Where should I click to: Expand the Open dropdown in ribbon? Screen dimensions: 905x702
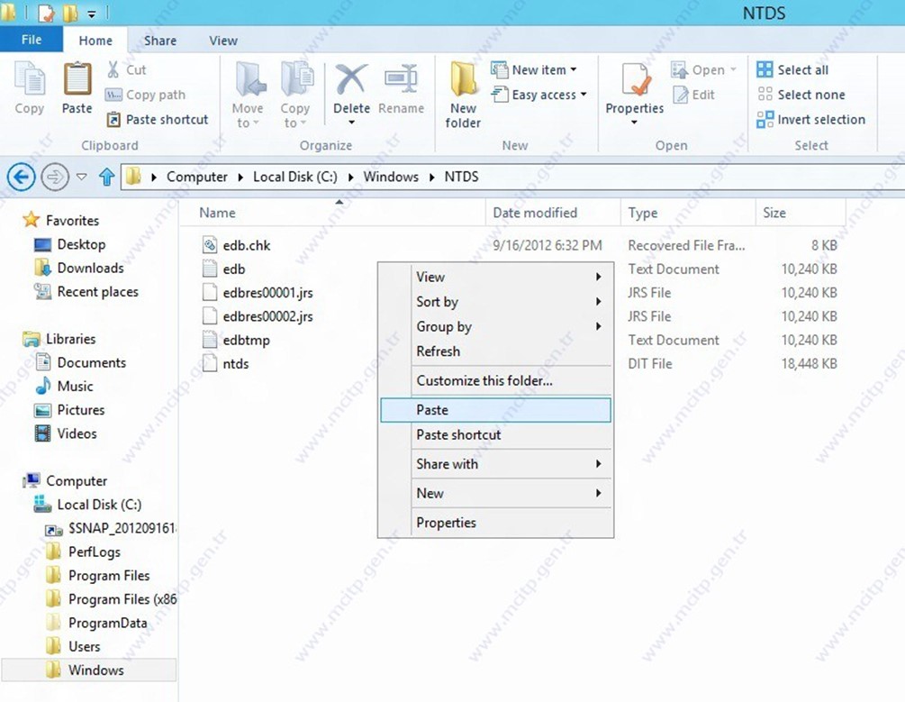pyautogui.click(x=734, y=70)
